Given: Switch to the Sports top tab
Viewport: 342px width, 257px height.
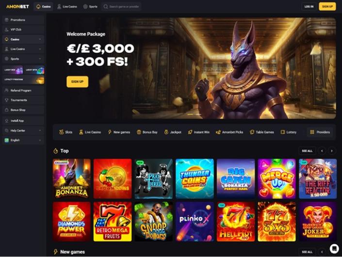Looking at the screenshot, I should point(90,6).
